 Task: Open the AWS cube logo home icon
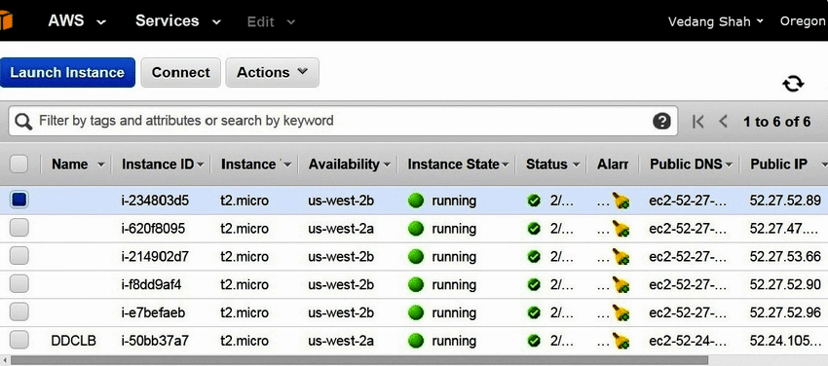5,21
